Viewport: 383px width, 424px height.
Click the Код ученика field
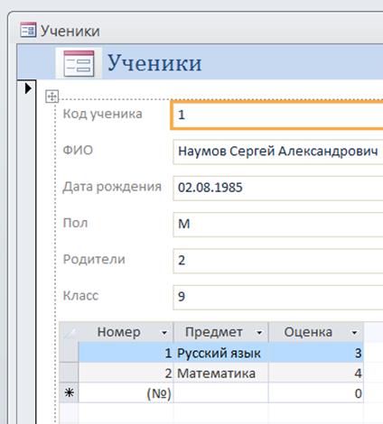click(x=277, y=115)
